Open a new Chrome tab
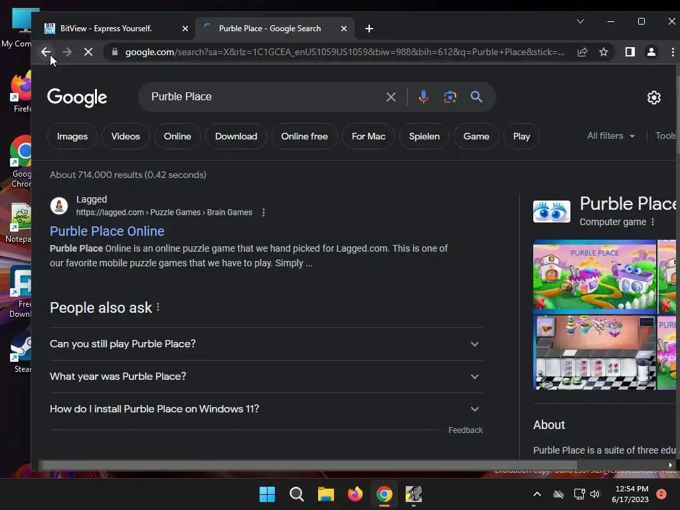 369,29
